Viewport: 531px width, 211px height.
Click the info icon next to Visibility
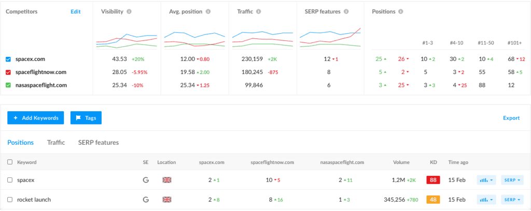(129, 11)
